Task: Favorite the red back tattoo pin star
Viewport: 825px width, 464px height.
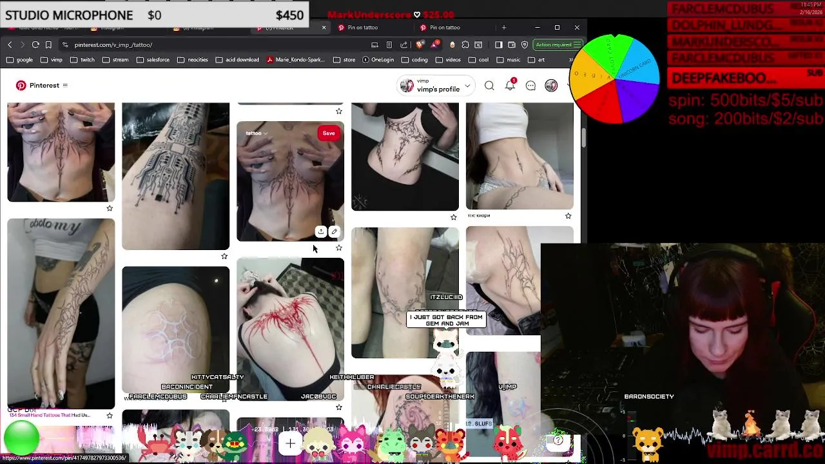Action: [339, 407]
